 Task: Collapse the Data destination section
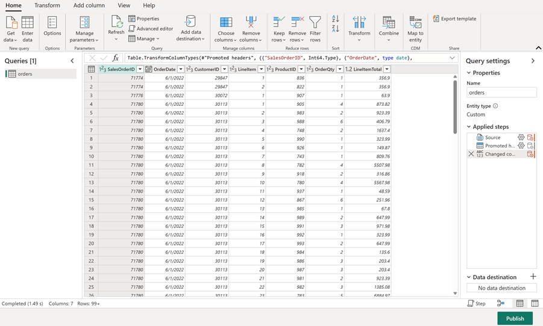tap(469, 277)
